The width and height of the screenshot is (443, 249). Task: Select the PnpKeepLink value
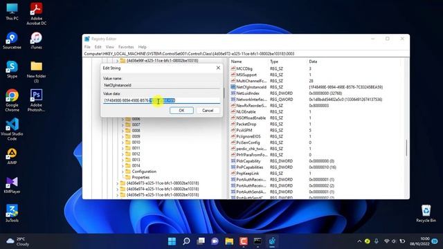248,174
